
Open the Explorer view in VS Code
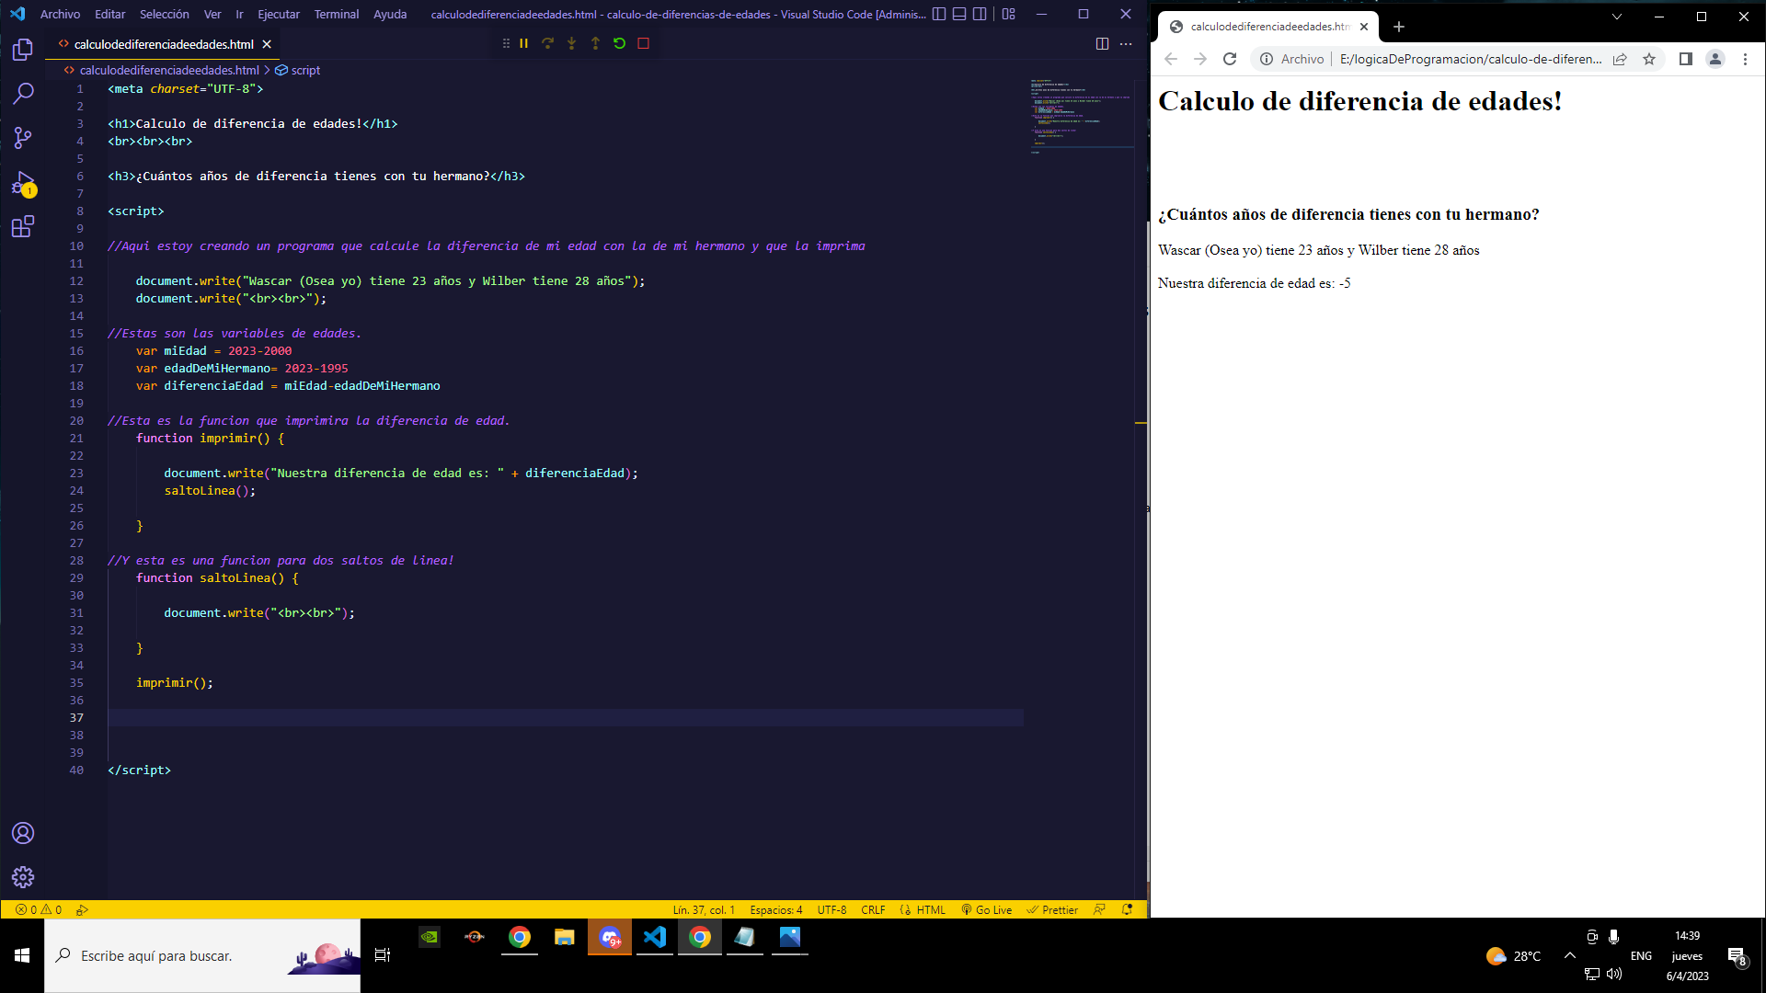pos(23,50)
